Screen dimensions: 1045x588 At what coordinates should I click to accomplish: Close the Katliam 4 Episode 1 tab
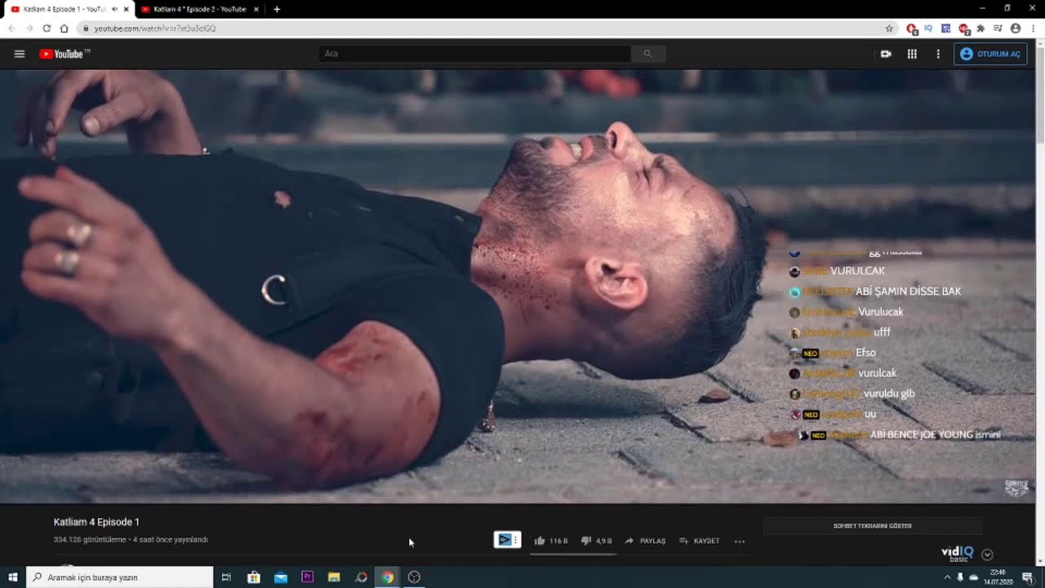tap(126, 9)
